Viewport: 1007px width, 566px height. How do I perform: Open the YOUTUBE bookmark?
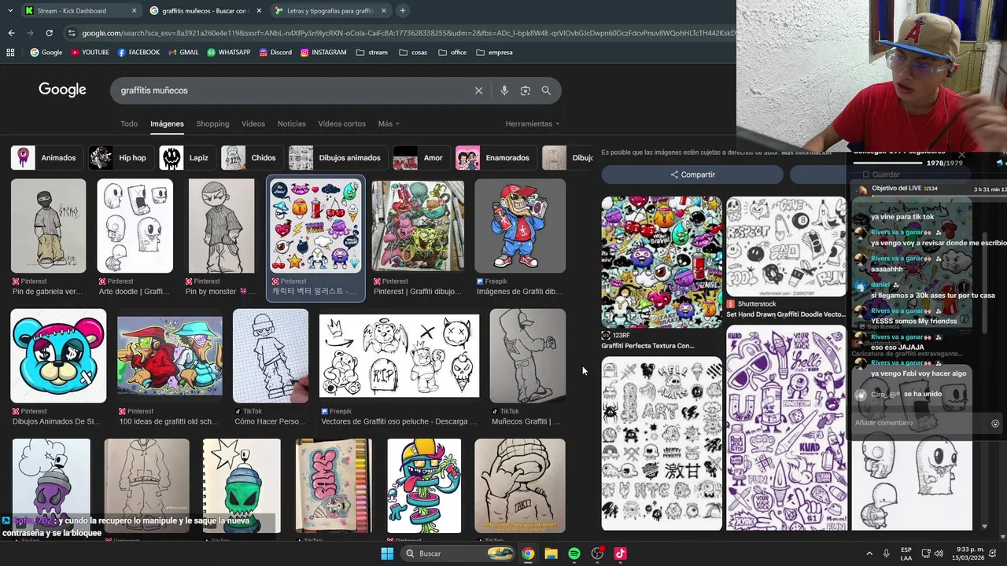click(x=90, y=53)
